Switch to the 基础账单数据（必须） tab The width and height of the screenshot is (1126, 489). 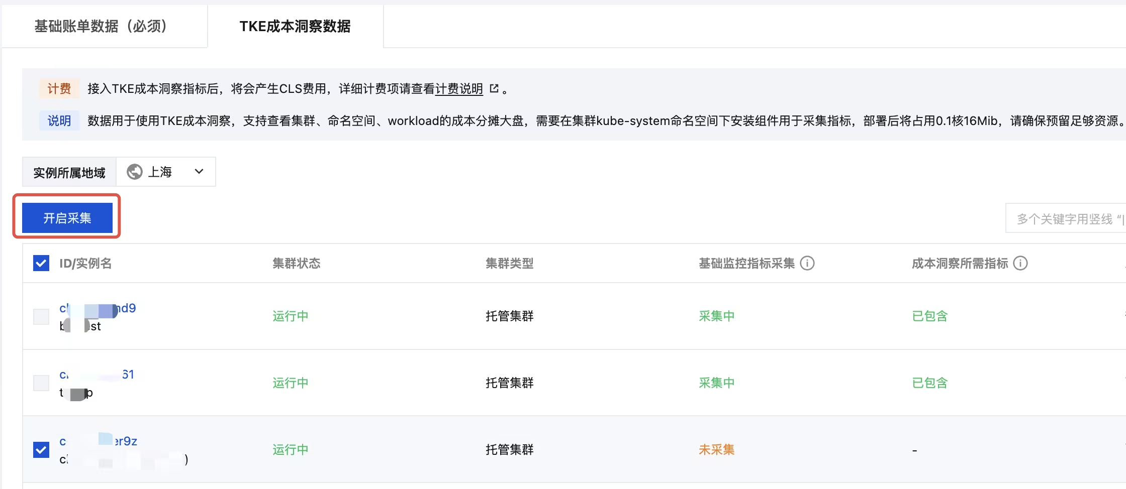101,26
